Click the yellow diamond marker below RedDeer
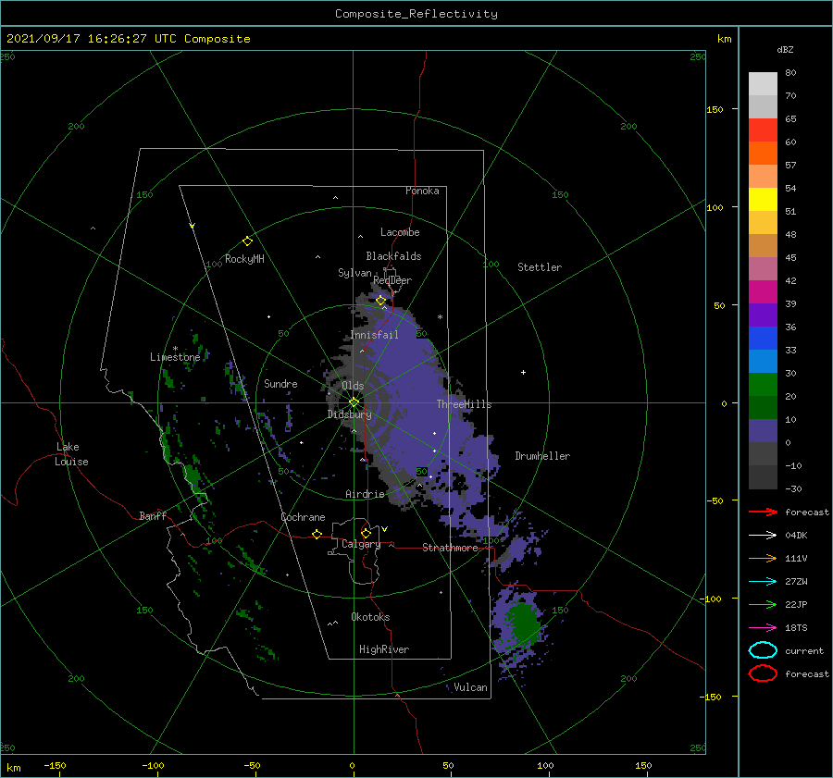 [x=380, y=301]
